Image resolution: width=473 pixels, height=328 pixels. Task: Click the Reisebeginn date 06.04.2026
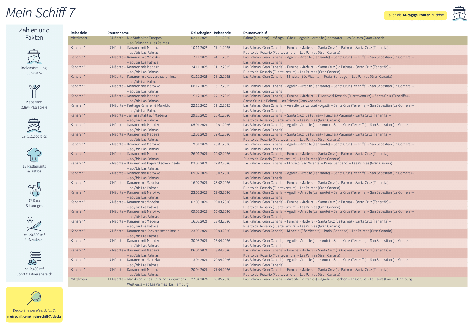coord(199,250)
